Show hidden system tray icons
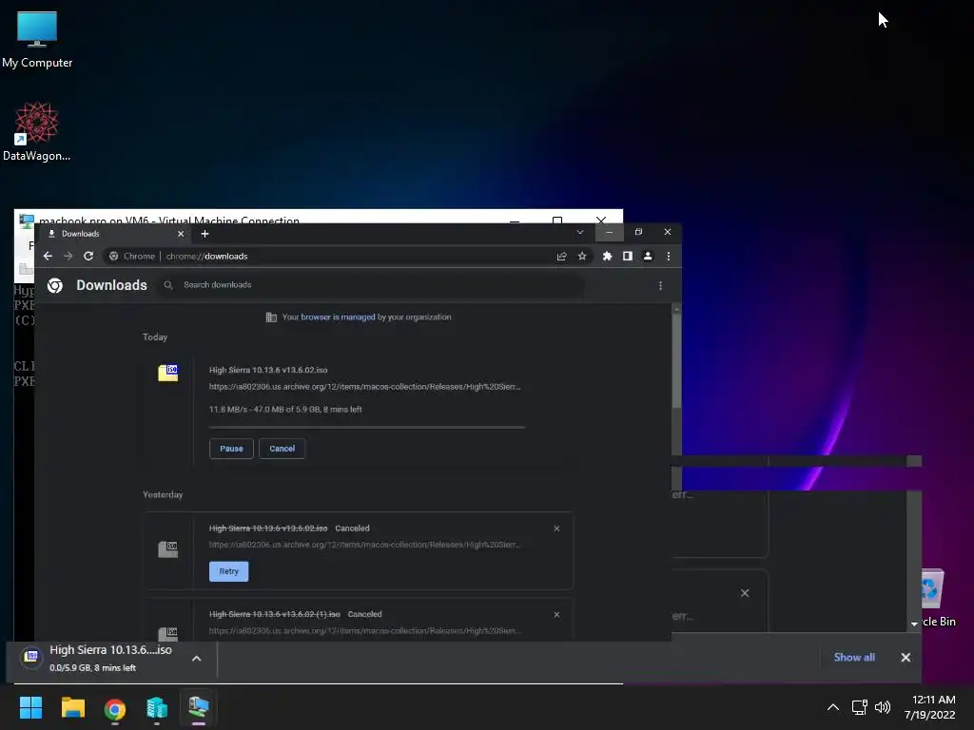Image resolution: width=974 pixels, height=730 pixels. point(833,707)
